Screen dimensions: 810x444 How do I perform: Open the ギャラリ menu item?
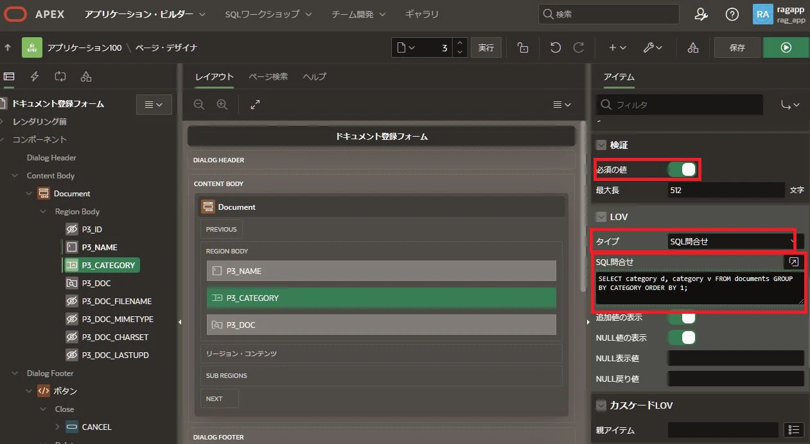(422, 14)
